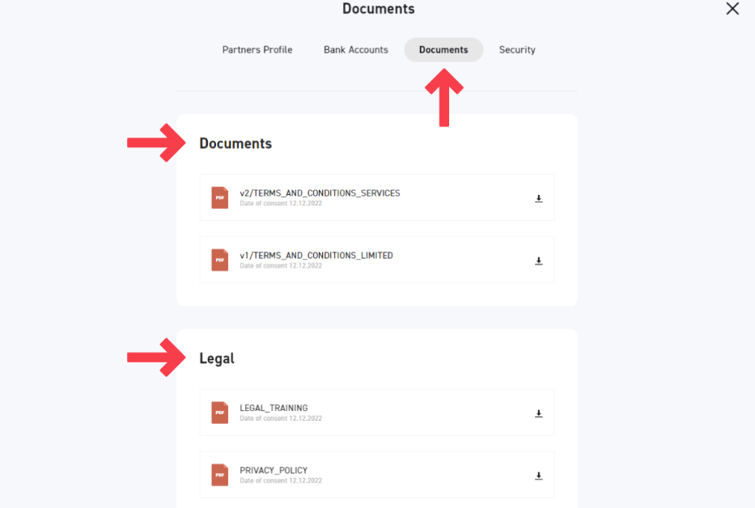Select the PDF icon next to LEGAL_TRAINING

219,413
